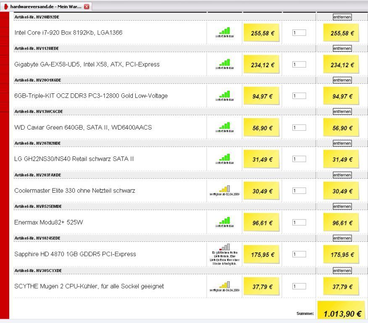368x323 pixels.
Task: Remove LG GH22NS30 drive via entfernen
Action: [x=342, y=143]
